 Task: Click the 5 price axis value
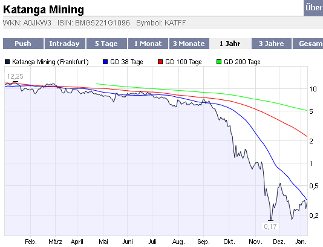pyautogui.click(x=312, y=111)
